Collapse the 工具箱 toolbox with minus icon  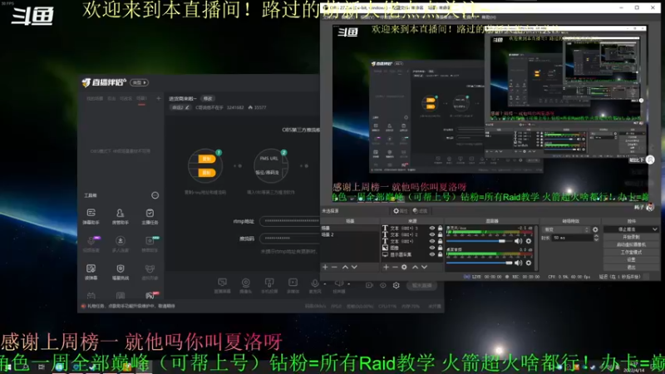[x=155, y=195]
